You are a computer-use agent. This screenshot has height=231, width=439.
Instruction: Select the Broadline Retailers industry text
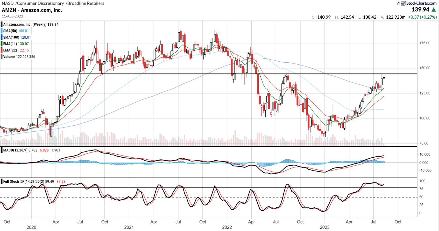[86, 3]
